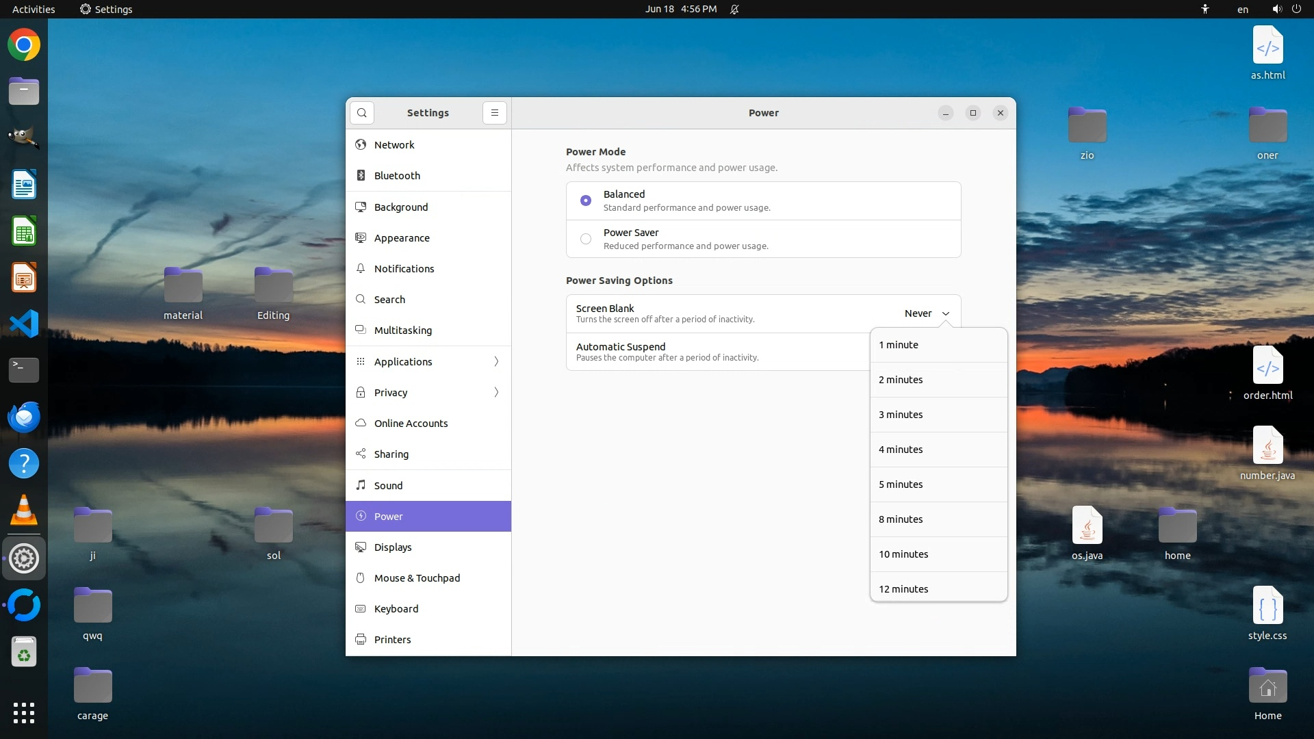Launch Thunderbird mail from dock
The width and height of the screenshot is (1314, 739).
(x=24, y=417)
